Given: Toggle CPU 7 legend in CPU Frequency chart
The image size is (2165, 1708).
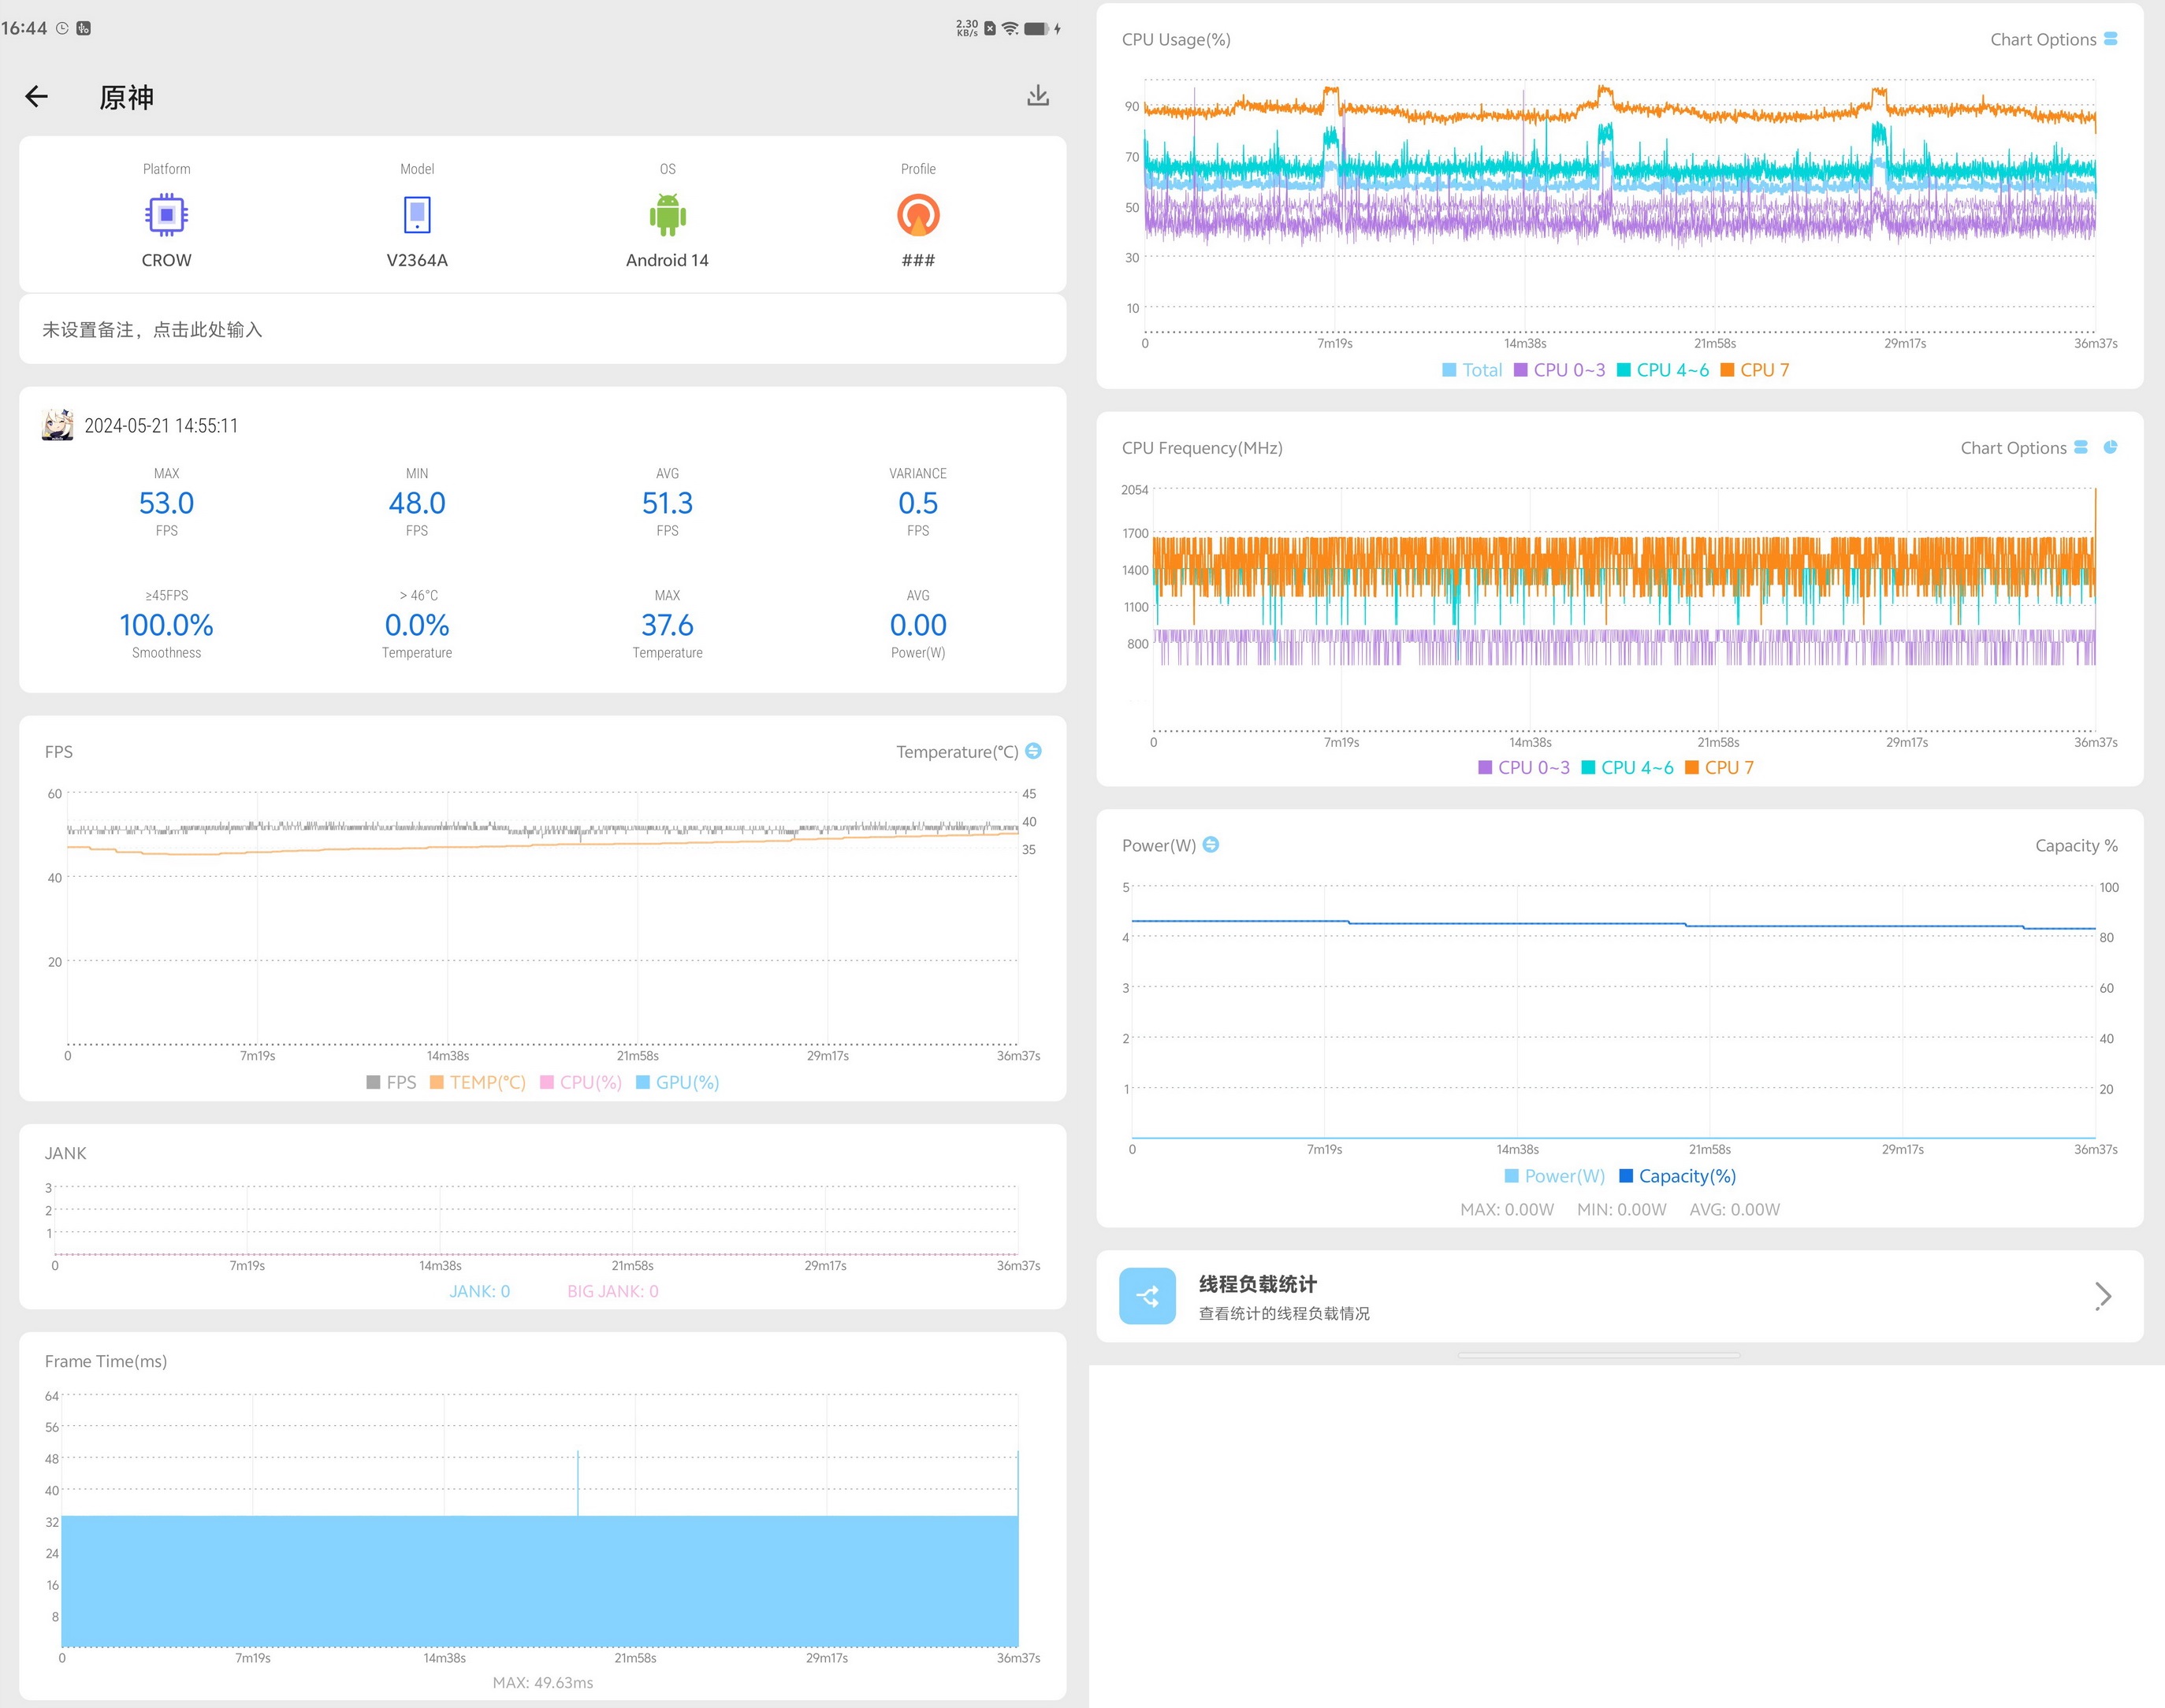Looking at the screenshot, I should click(x=1719, y=768).
